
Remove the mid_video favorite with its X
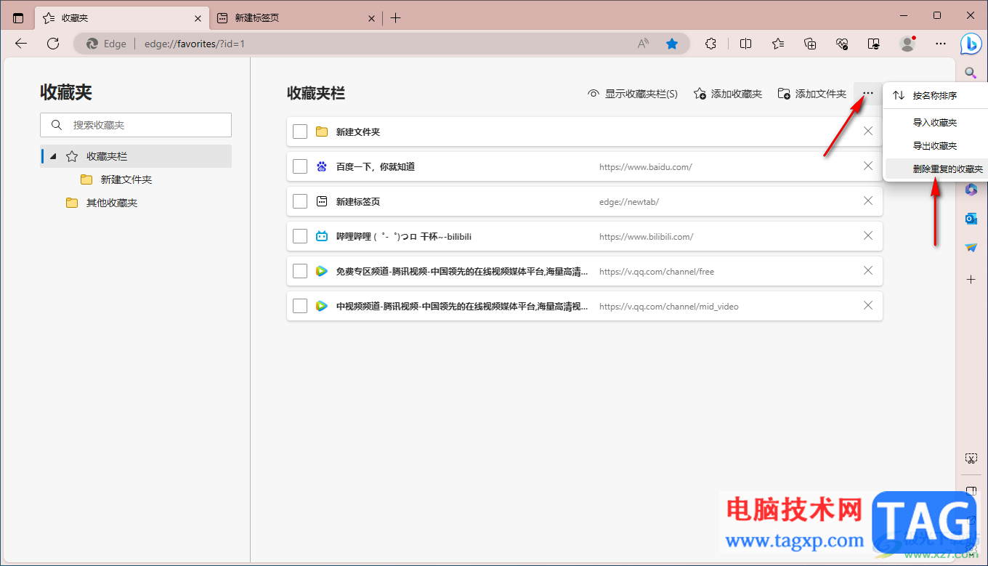[x=867, y=306]
